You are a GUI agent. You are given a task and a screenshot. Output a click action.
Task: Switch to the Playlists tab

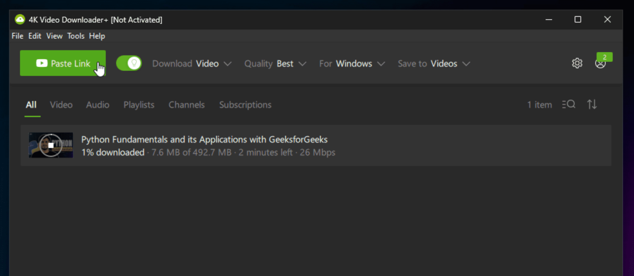coord(139,105)
